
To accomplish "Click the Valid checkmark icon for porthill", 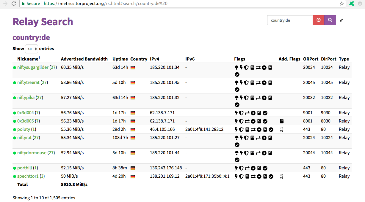I will [265, 168].
